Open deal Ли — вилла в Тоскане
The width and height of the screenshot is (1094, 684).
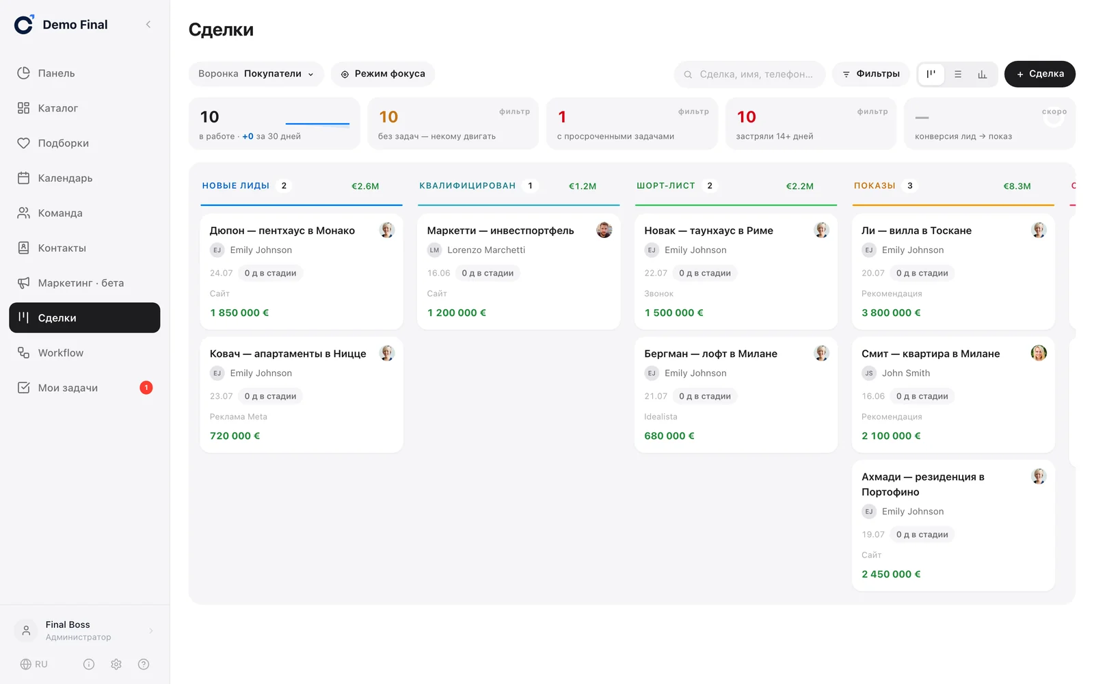953,272
